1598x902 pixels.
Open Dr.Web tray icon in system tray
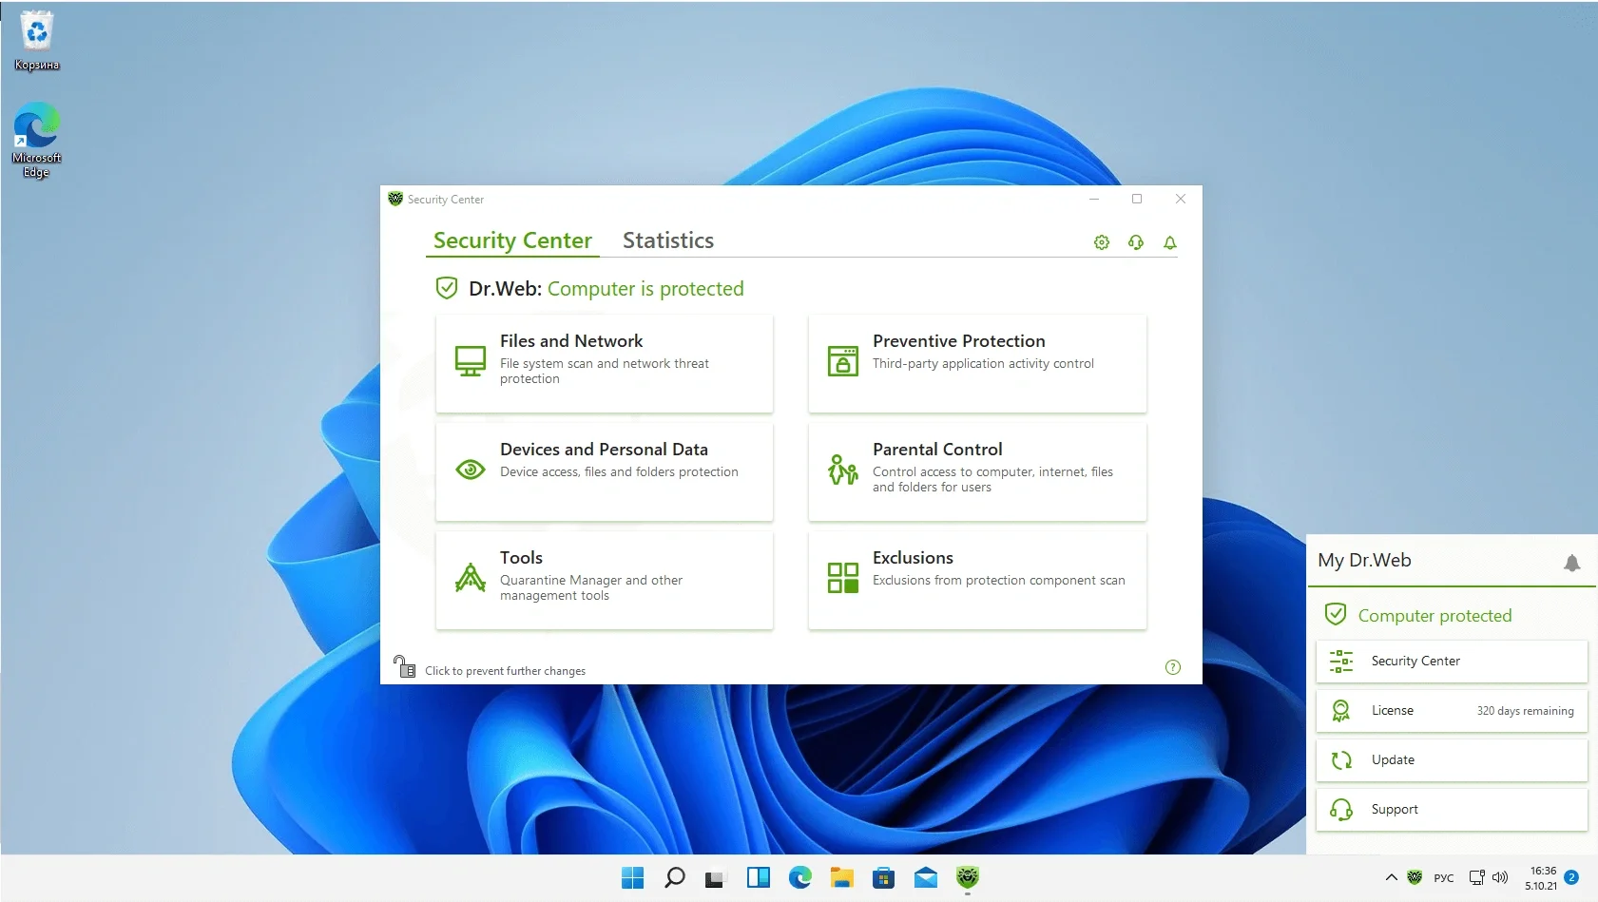tap(1415, 877)
